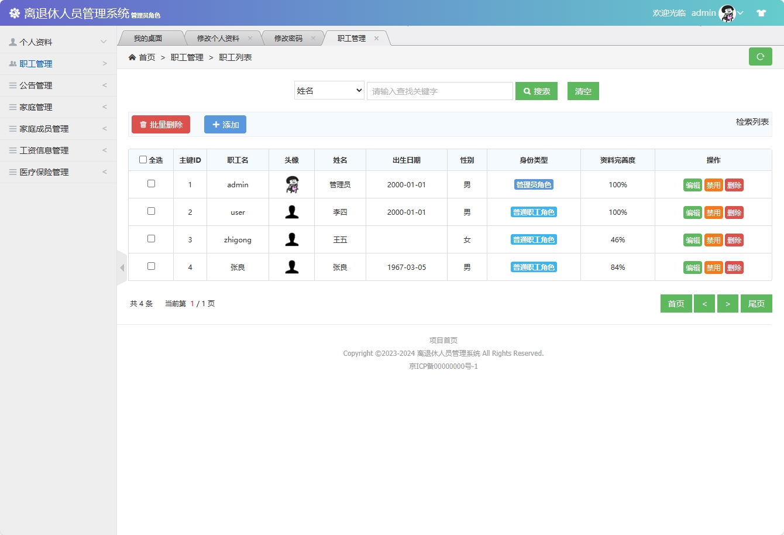Screen dimensions: 784x535
Task: Click the 项目首页 footer link
Action: coord(443,339)
